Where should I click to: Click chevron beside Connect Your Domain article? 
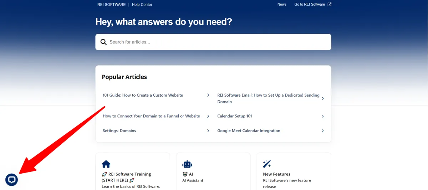click(x=208, y=116)
